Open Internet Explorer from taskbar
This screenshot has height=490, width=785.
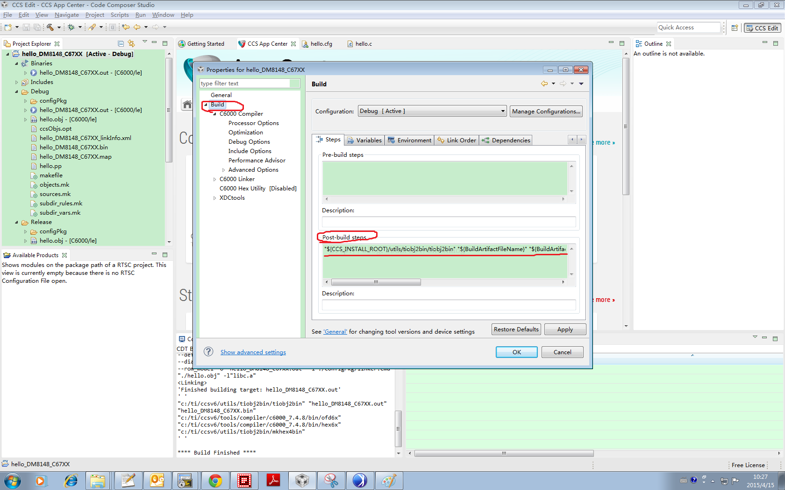pos(71,480)
